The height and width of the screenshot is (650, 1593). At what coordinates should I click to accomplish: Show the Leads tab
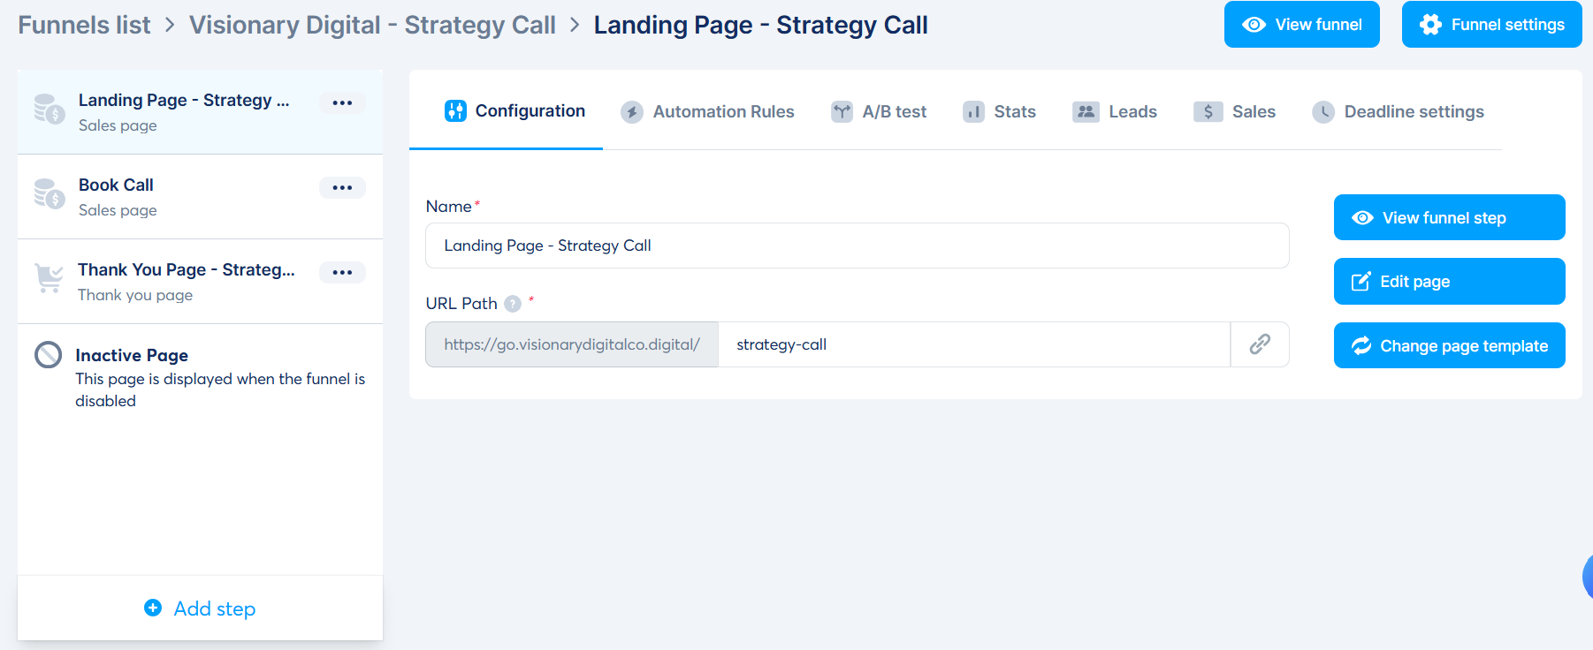[1115, 111]
